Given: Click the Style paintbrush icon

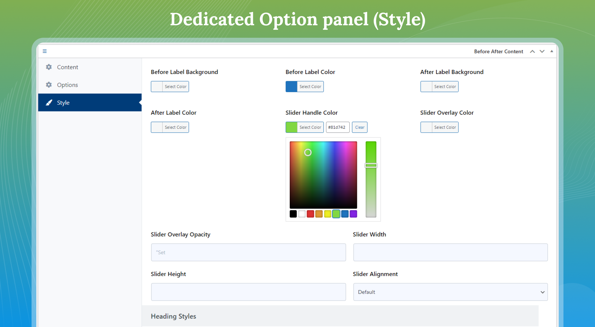Looking at the screenshot, I should (x=49, y=103).
